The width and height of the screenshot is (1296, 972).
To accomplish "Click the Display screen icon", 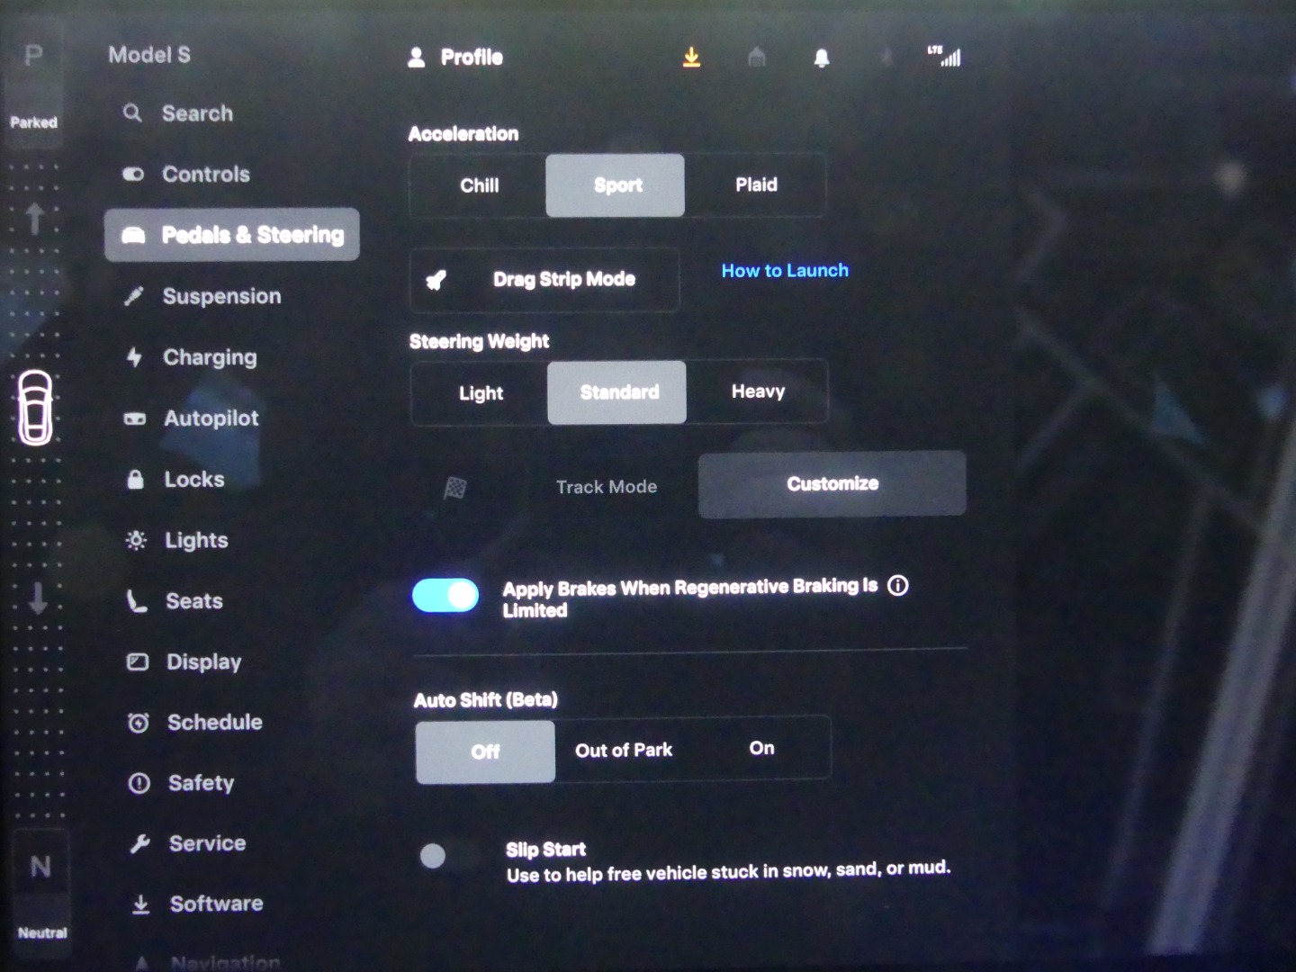I will click(138, 661).
